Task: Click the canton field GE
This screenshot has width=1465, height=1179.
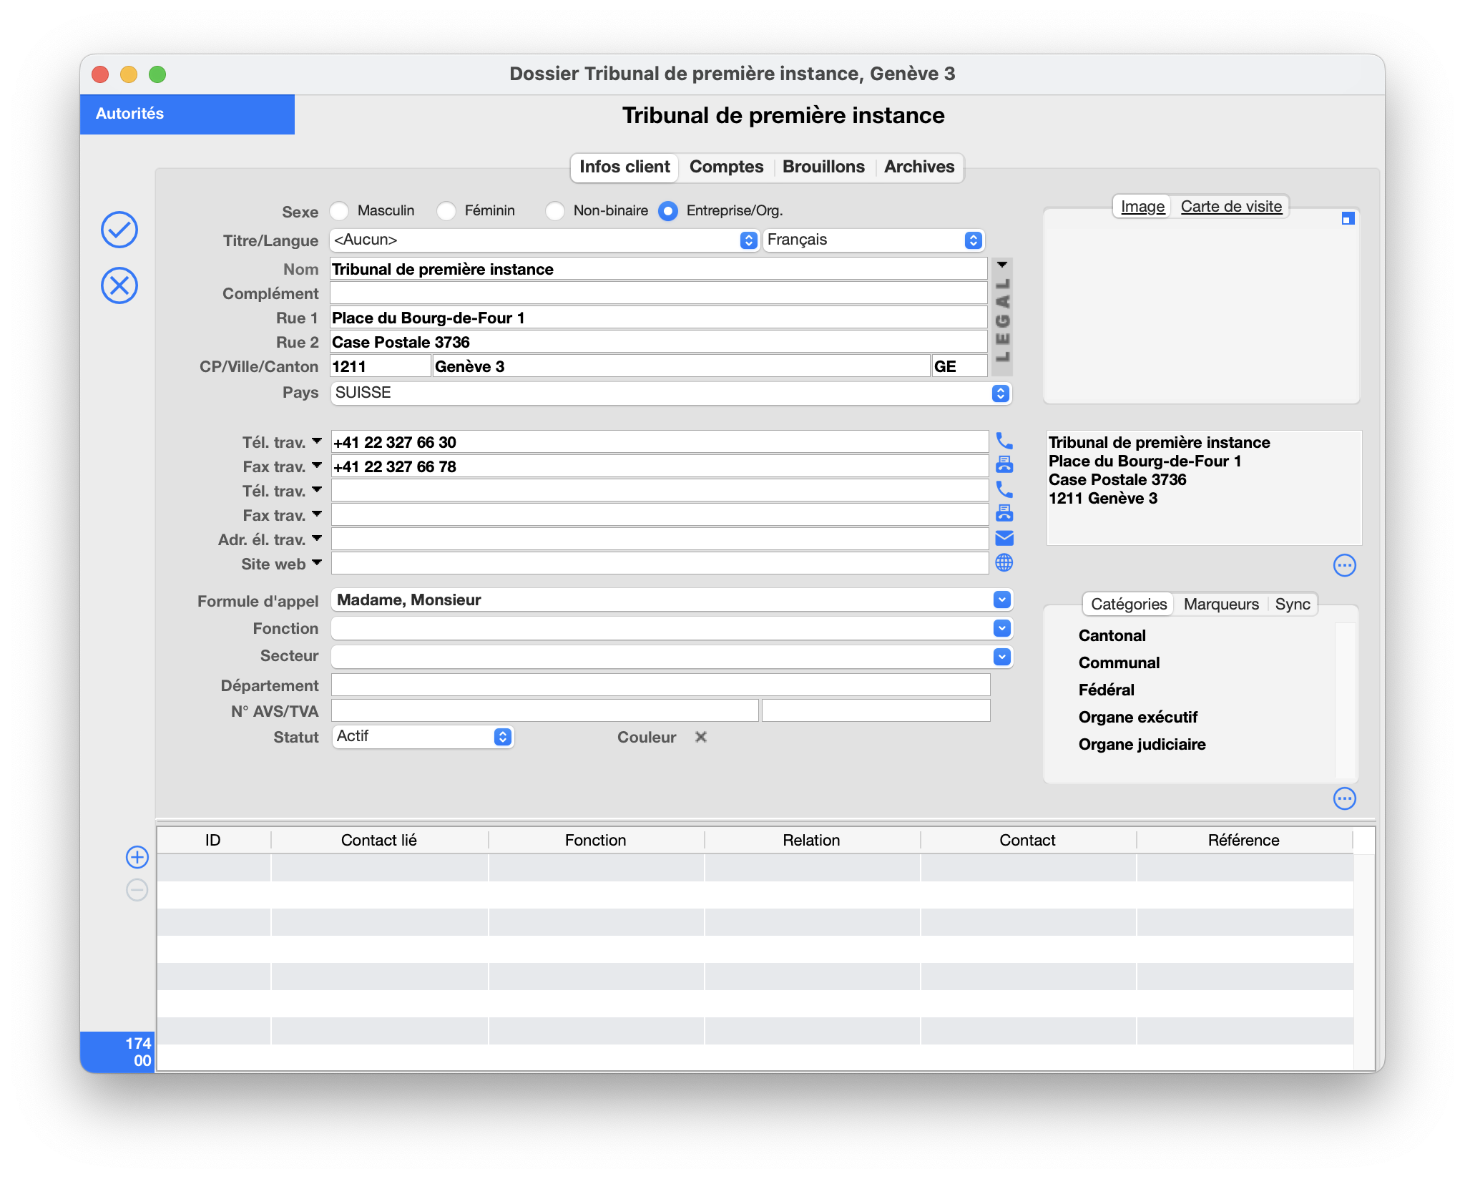Action: (960, 366)
